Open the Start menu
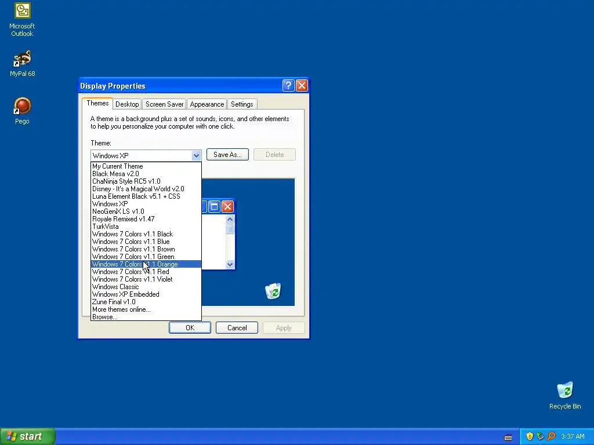The width and height of the screenshot is (594, 445). click(28, 436)
